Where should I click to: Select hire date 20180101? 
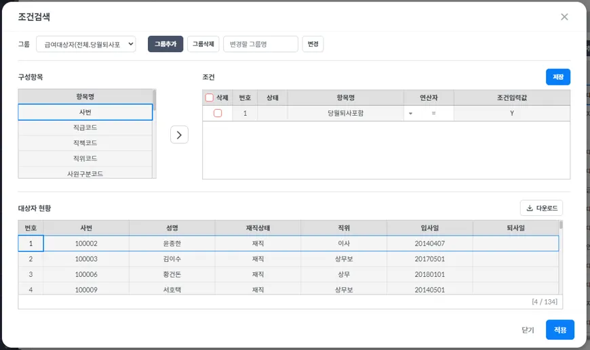pos(430,274)
